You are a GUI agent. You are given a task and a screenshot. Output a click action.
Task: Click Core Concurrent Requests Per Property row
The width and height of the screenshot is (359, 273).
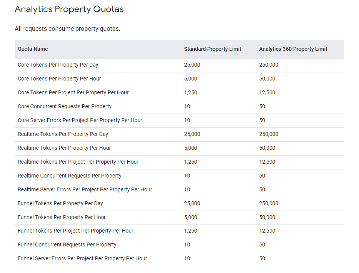click(x=65, y=106)
